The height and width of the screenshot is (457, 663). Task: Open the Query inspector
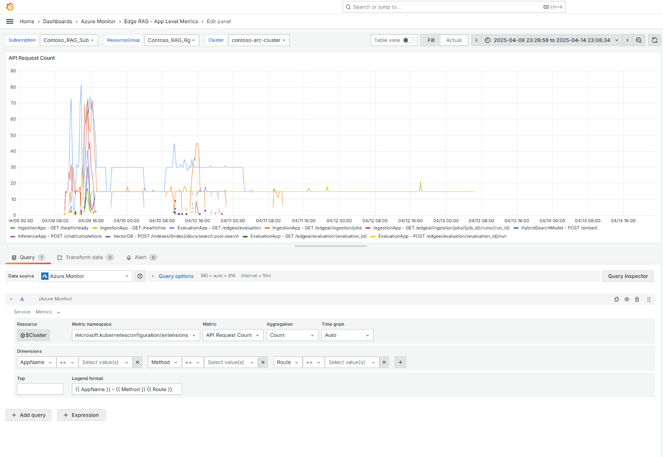(628, 276)
